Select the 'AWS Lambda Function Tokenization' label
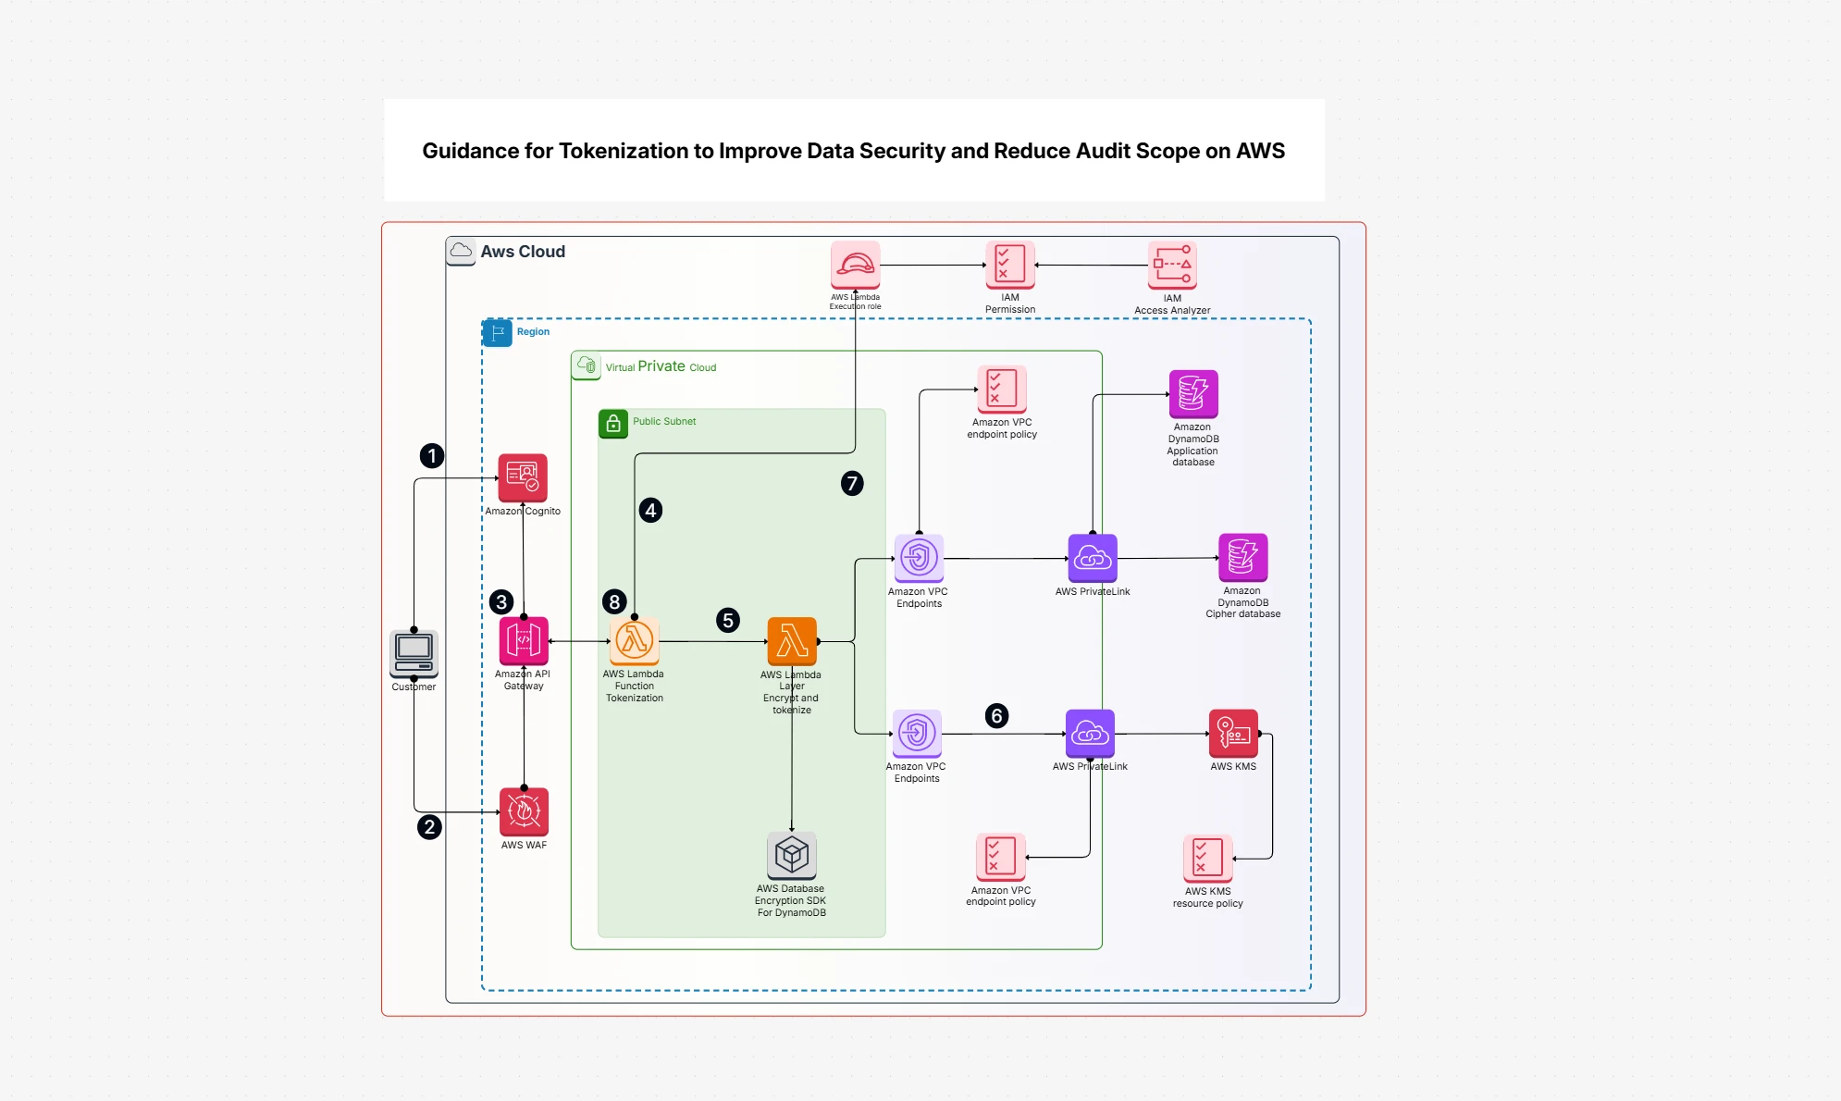 pos(634,686)
